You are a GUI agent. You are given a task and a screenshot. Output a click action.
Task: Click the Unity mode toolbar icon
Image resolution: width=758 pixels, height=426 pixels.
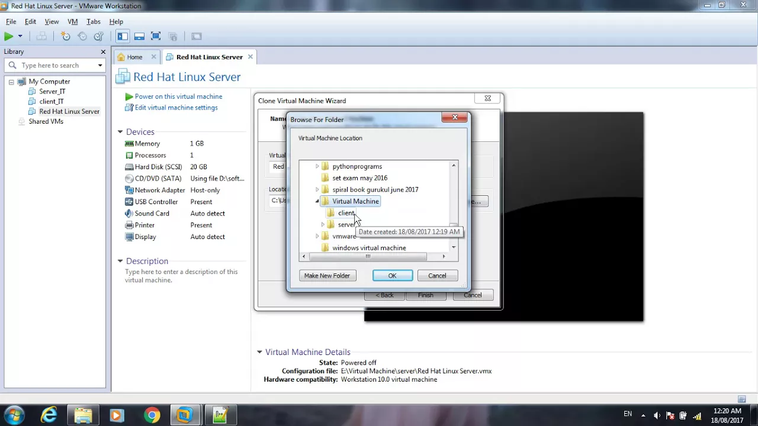(x=173, y=37)
